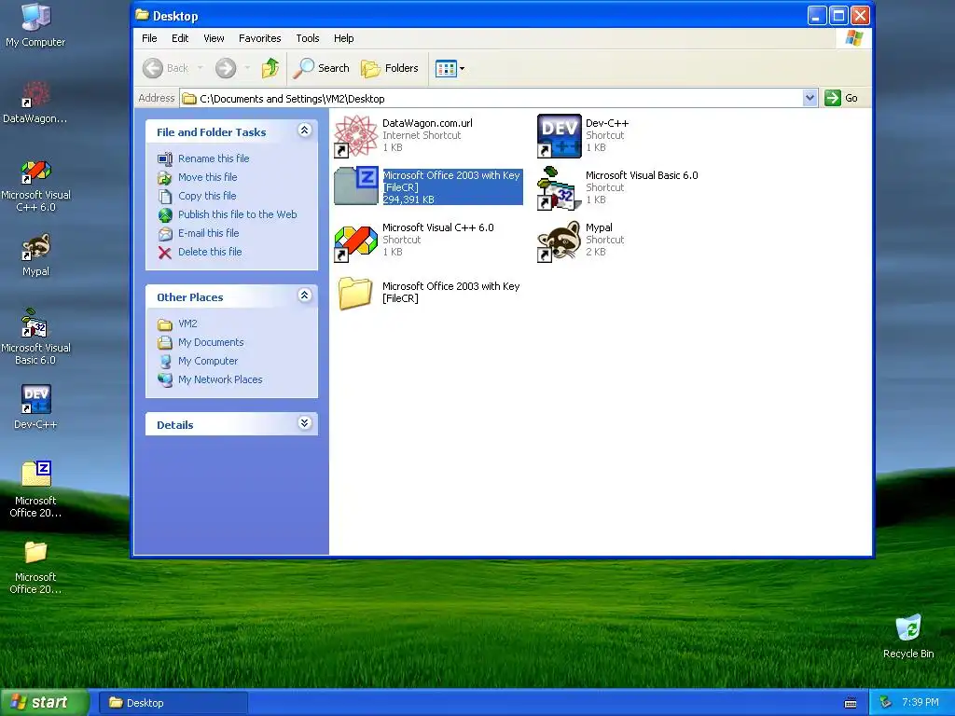Click Move this file link
The width and height of the screenshot is (955, 716).
tap(208, 177)
